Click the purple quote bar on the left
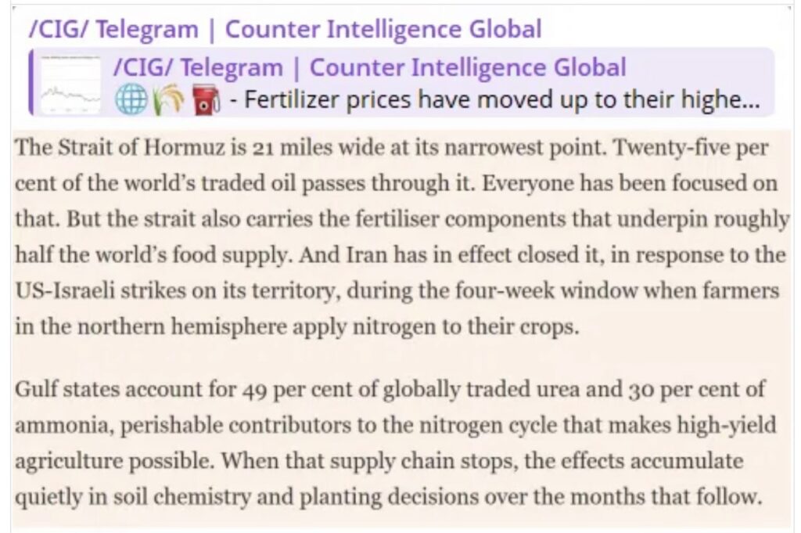The image size is (801, 533). (x=31, y=82)
